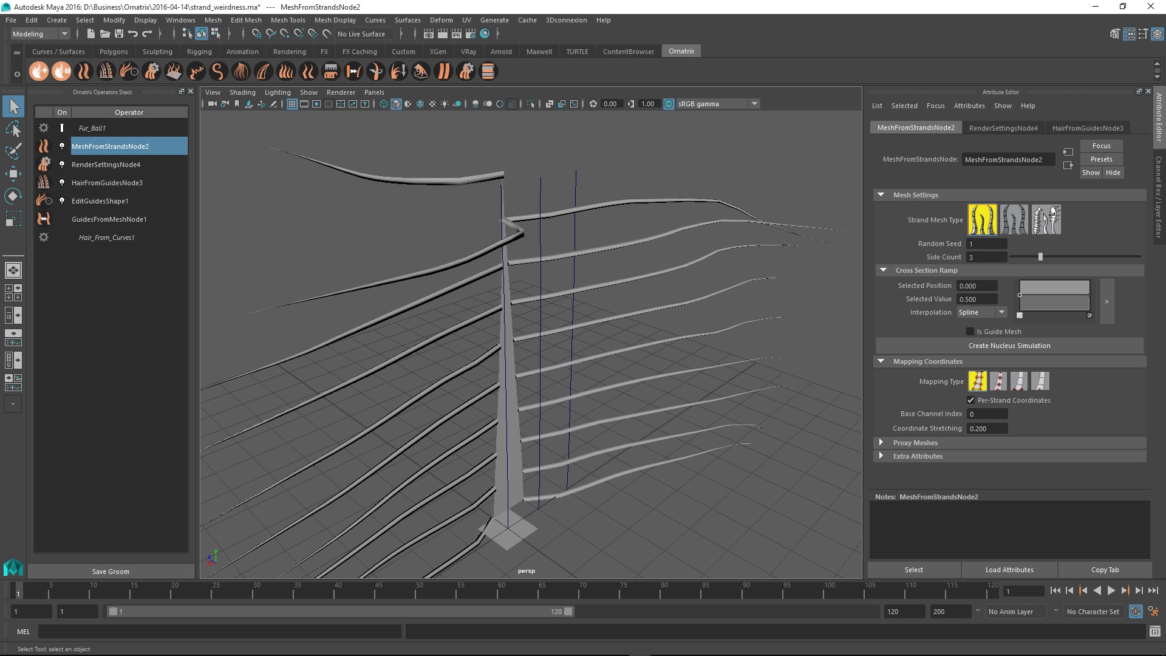The width and height of the screenshot is (1166, 656).
Task: Expand the Proxy Meshes section
Action: click(881, 443)
